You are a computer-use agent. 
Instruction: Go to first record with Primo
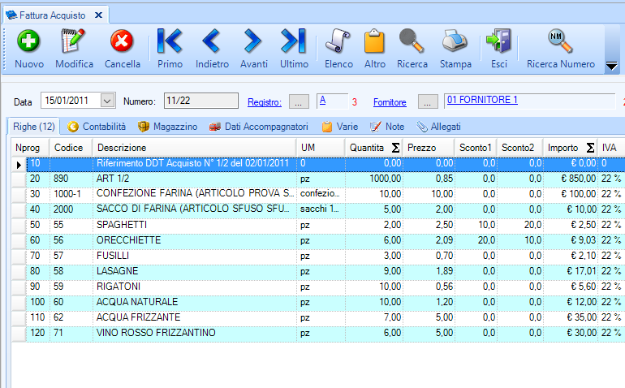click(170, 41)
